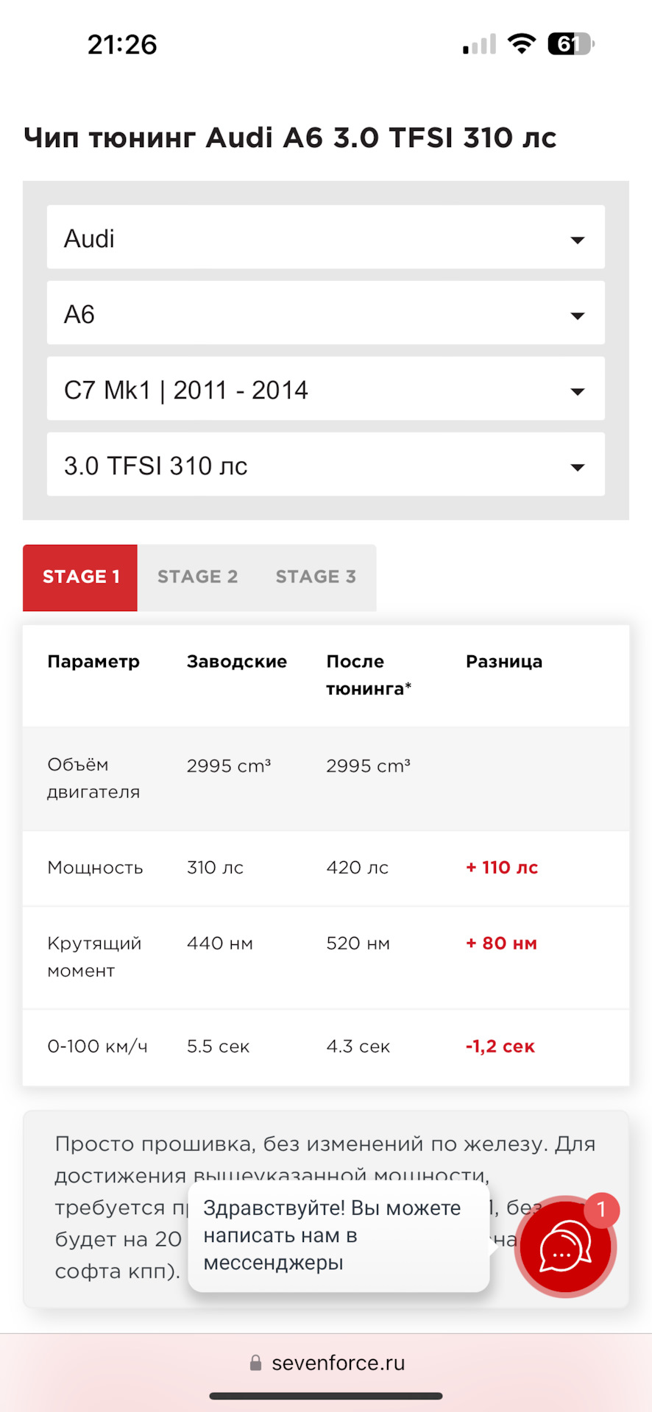Open the Audi brand dropdown

[325, 238]
